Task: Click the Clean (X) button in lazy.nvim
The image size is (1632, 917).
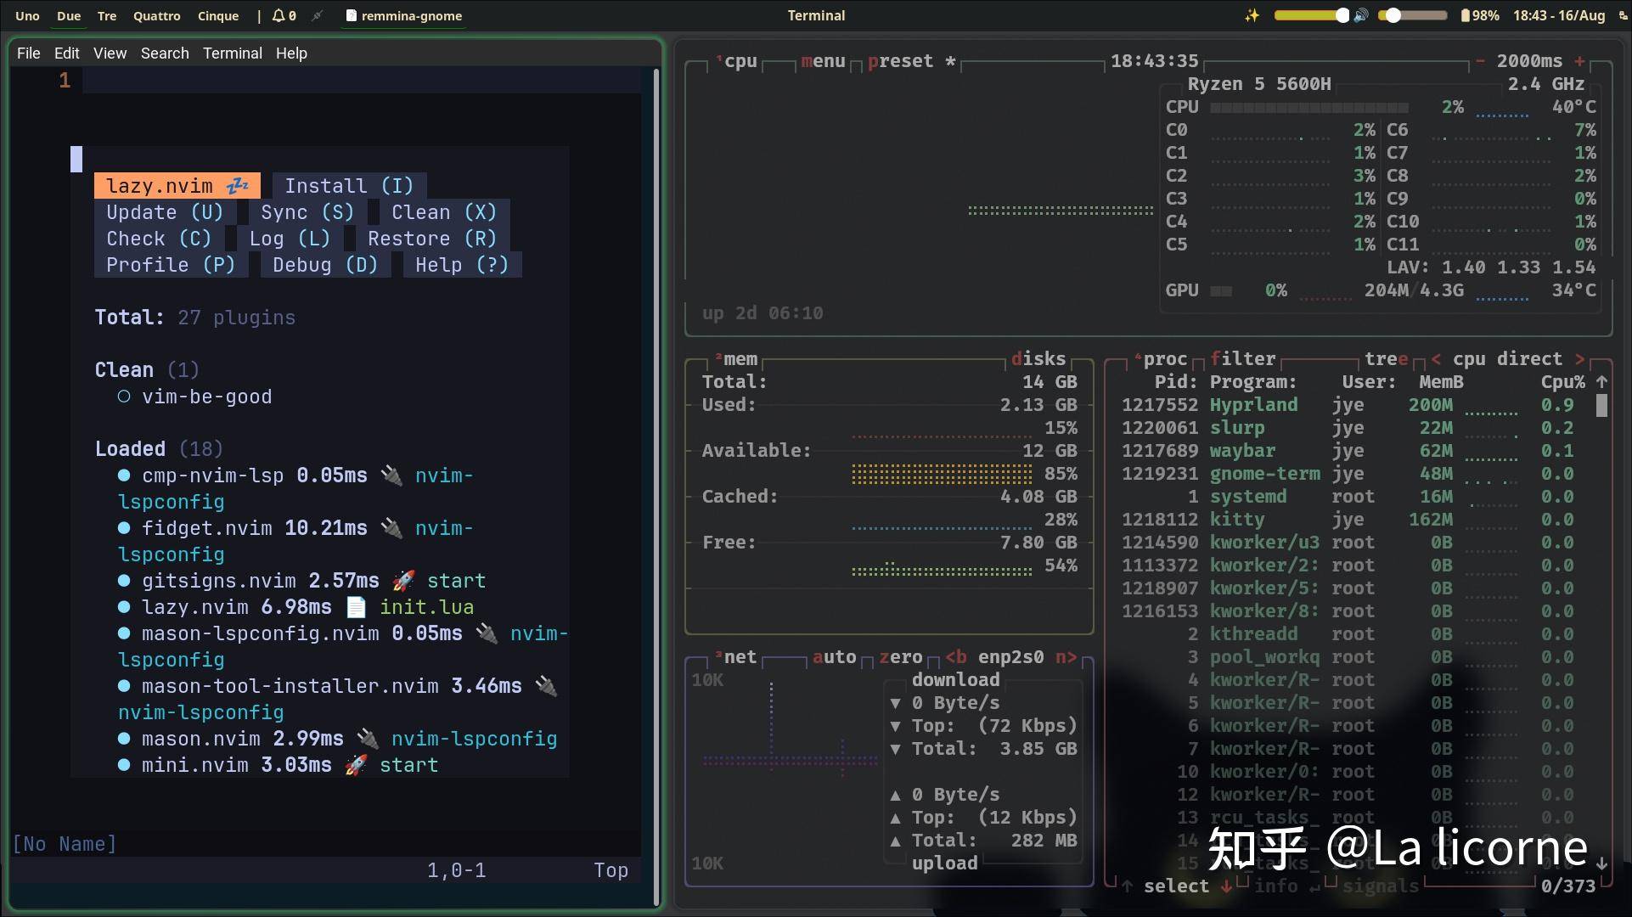Action: [443, 211]
